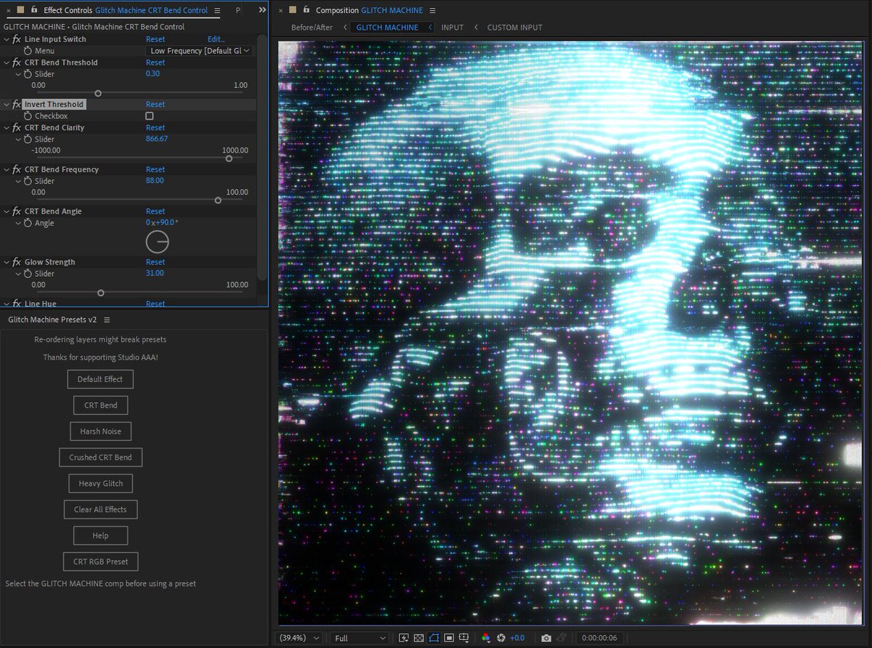
Task: Click stopwatch for CRT Bend Frequency Slider
Action: pos(28,181)
